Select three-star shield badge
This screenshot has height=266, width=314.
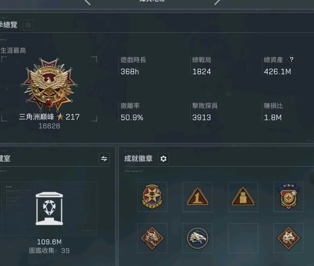click(289, 197)
